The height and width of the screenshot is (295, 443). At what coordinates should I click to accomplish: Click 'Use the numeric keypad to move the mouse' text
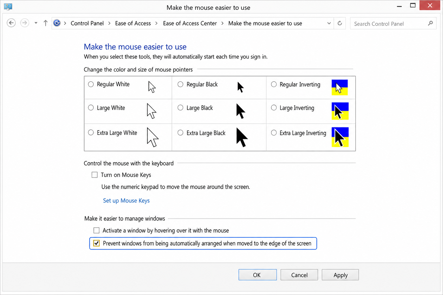pos(176,187)
